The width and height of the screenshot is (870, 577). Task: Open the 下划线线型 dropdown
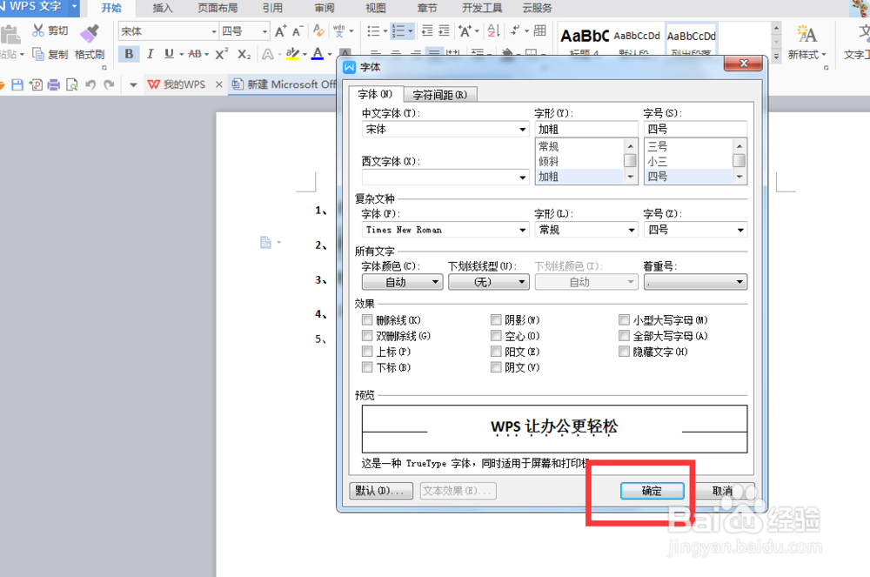(489, 282)
